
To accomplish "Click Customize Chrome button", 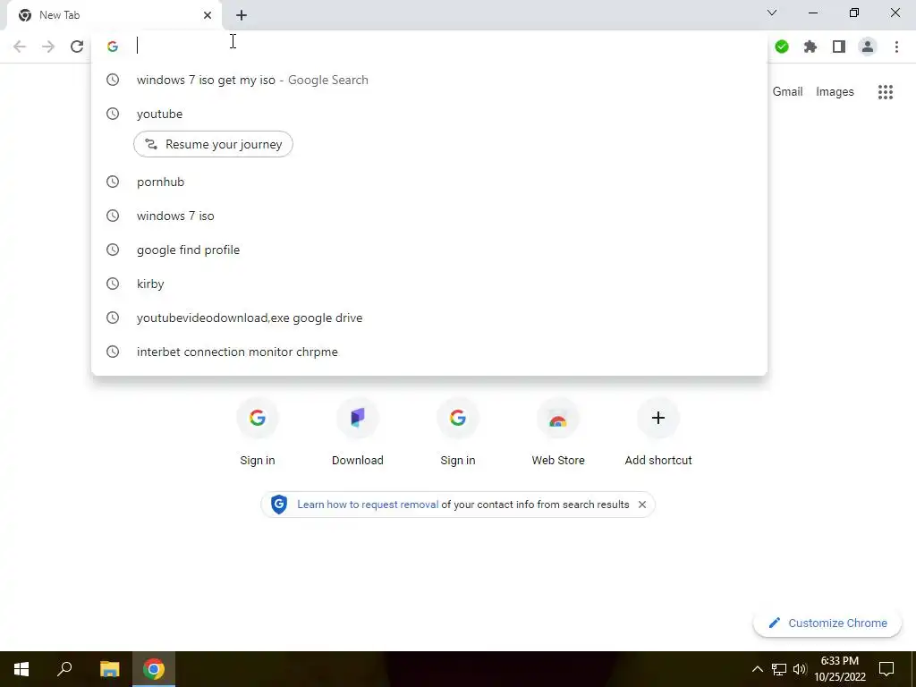I will click(827, 623).
